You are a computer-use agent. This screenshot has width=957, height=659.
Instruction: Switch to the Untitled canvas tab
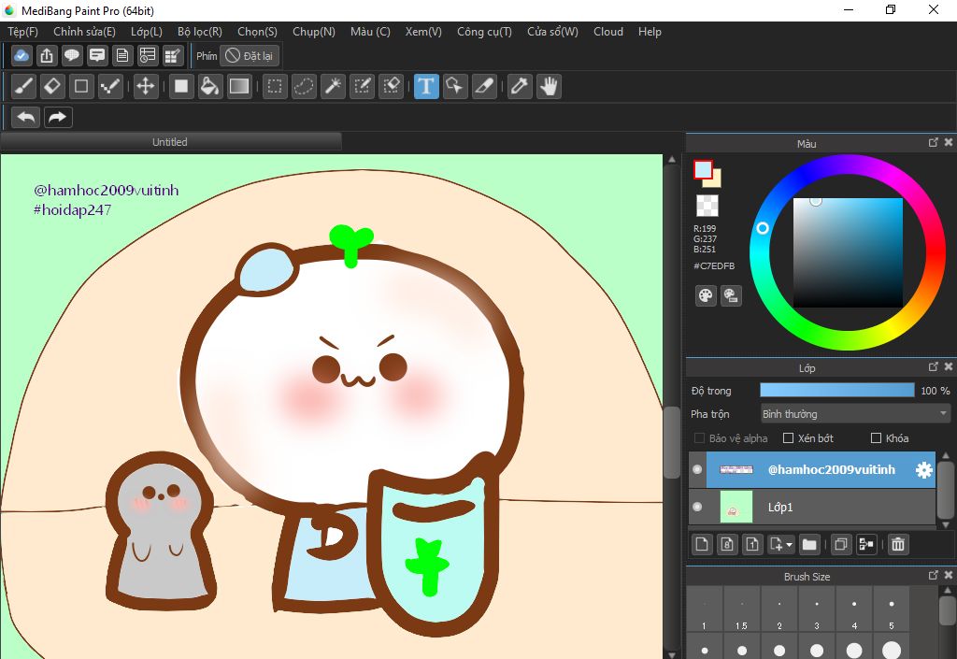click(170, 142)
